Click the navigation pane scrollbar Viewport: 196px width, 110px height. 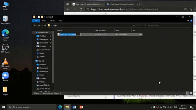click(53, 57)
